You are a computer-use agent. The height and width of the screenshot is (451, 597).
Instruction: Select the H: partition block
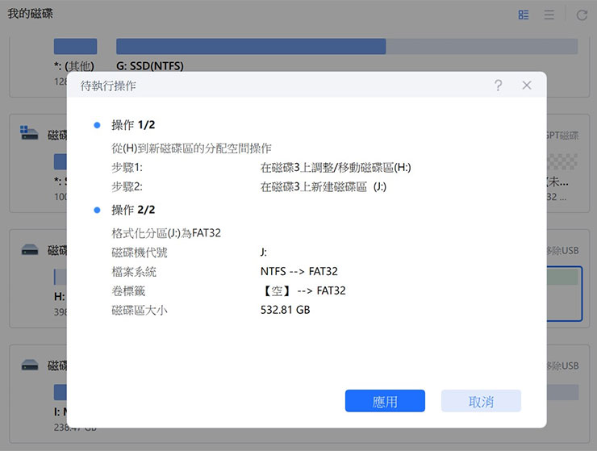tap(59, 278)
